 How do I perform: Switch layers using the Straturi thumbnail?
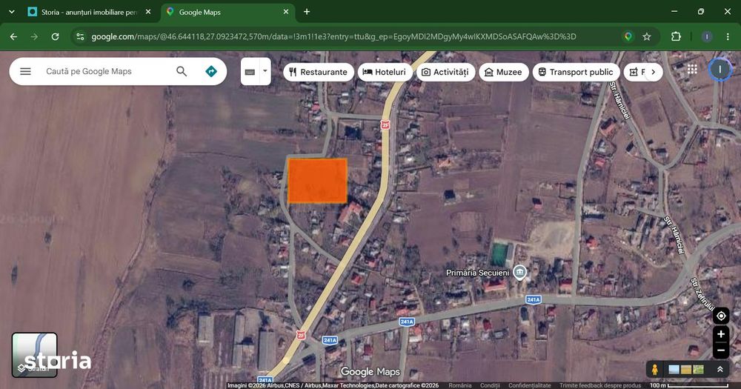click(x=35, y=355)
